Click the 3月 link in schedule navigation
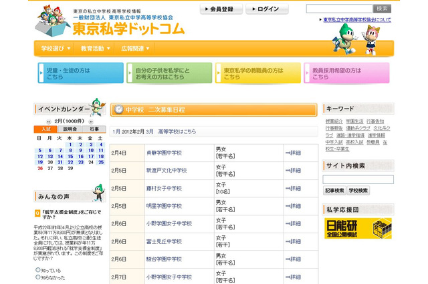428x284 pixels. (150, 131)
